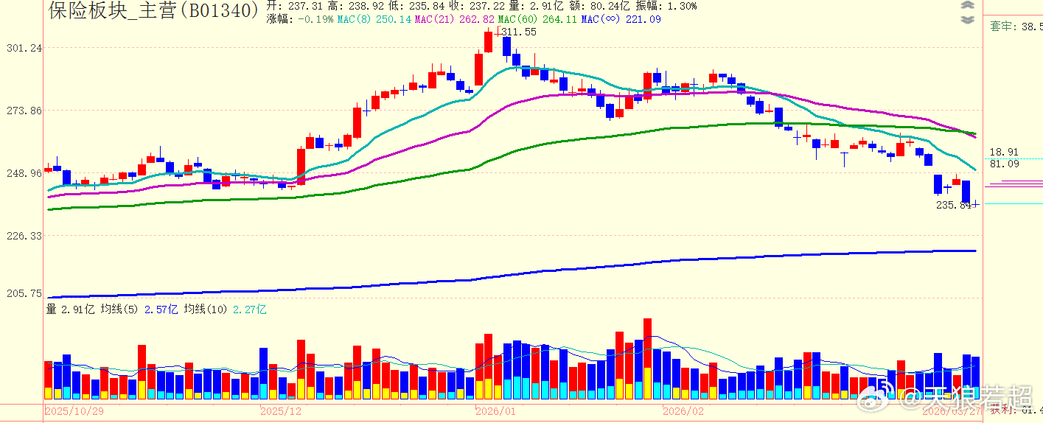Select the MAC(∞) 221.09 indicator label
The width and height of the screenshot is (1043, 423).
(x=621, y=19)
